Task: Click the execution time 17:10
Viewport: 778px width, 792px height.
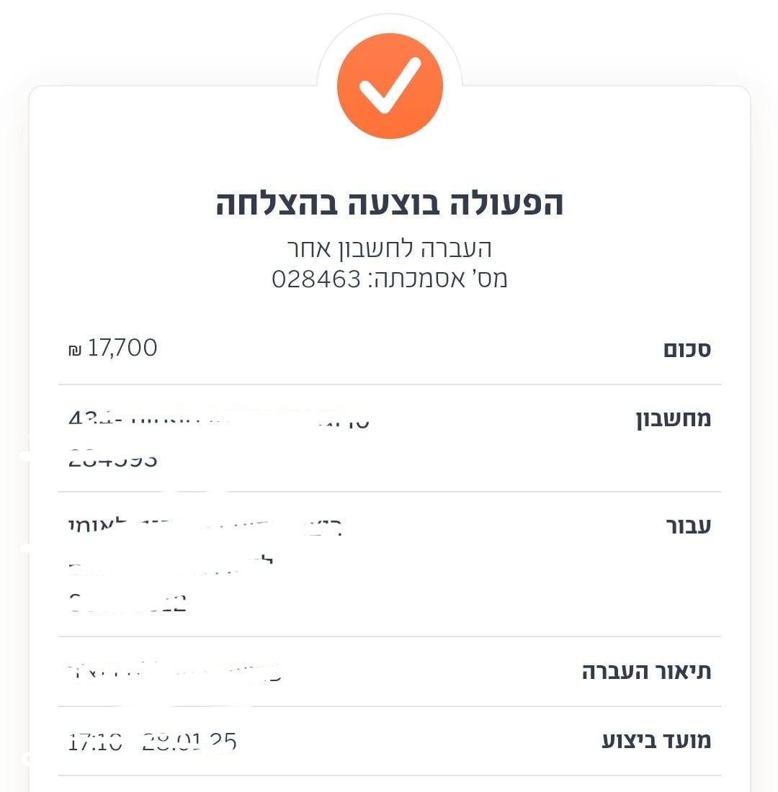Action: point(96,742)
